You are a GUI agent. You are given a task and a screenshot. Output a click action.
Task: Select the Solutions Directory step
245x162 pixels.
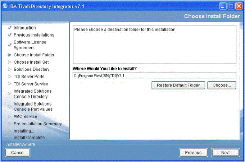(x=31, y=69)
